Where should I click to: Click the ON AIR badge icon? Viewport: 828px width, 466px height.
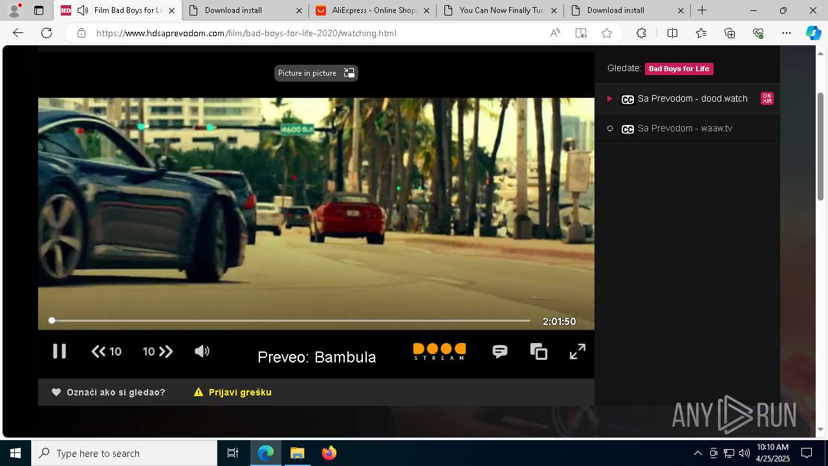[x=767, y=98]
